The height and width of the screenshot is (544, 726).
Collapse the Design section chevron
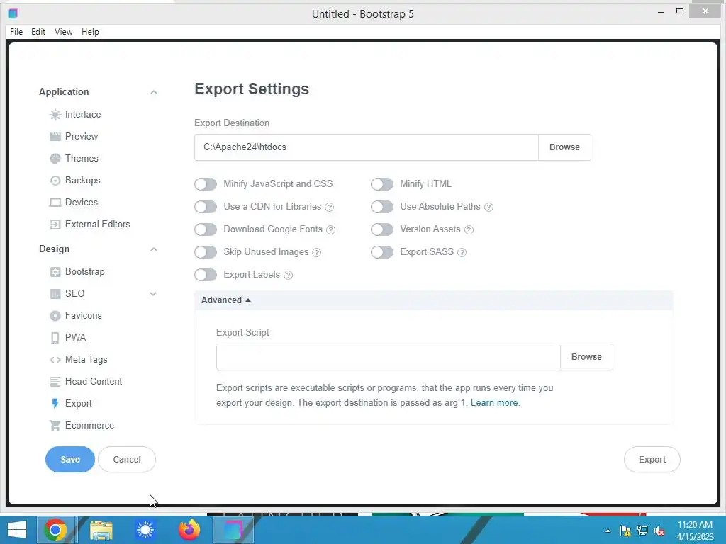click(x=154, y=249)
